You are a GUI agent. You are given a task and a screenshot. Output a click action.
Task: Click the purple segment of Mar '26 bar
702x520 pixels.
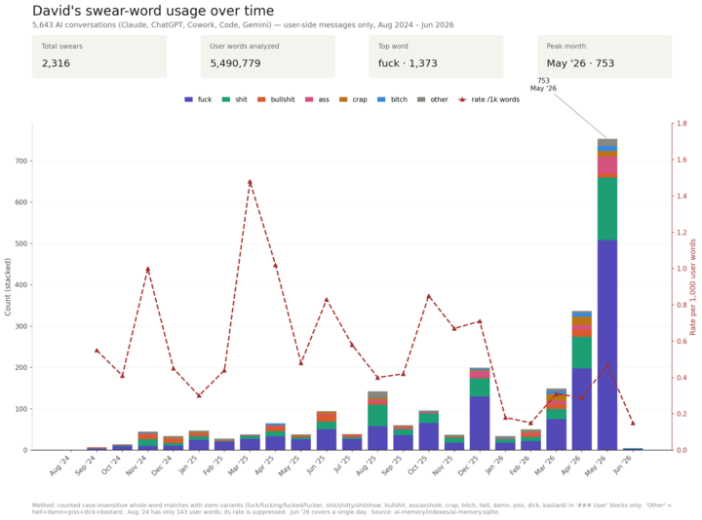point(556,434)
